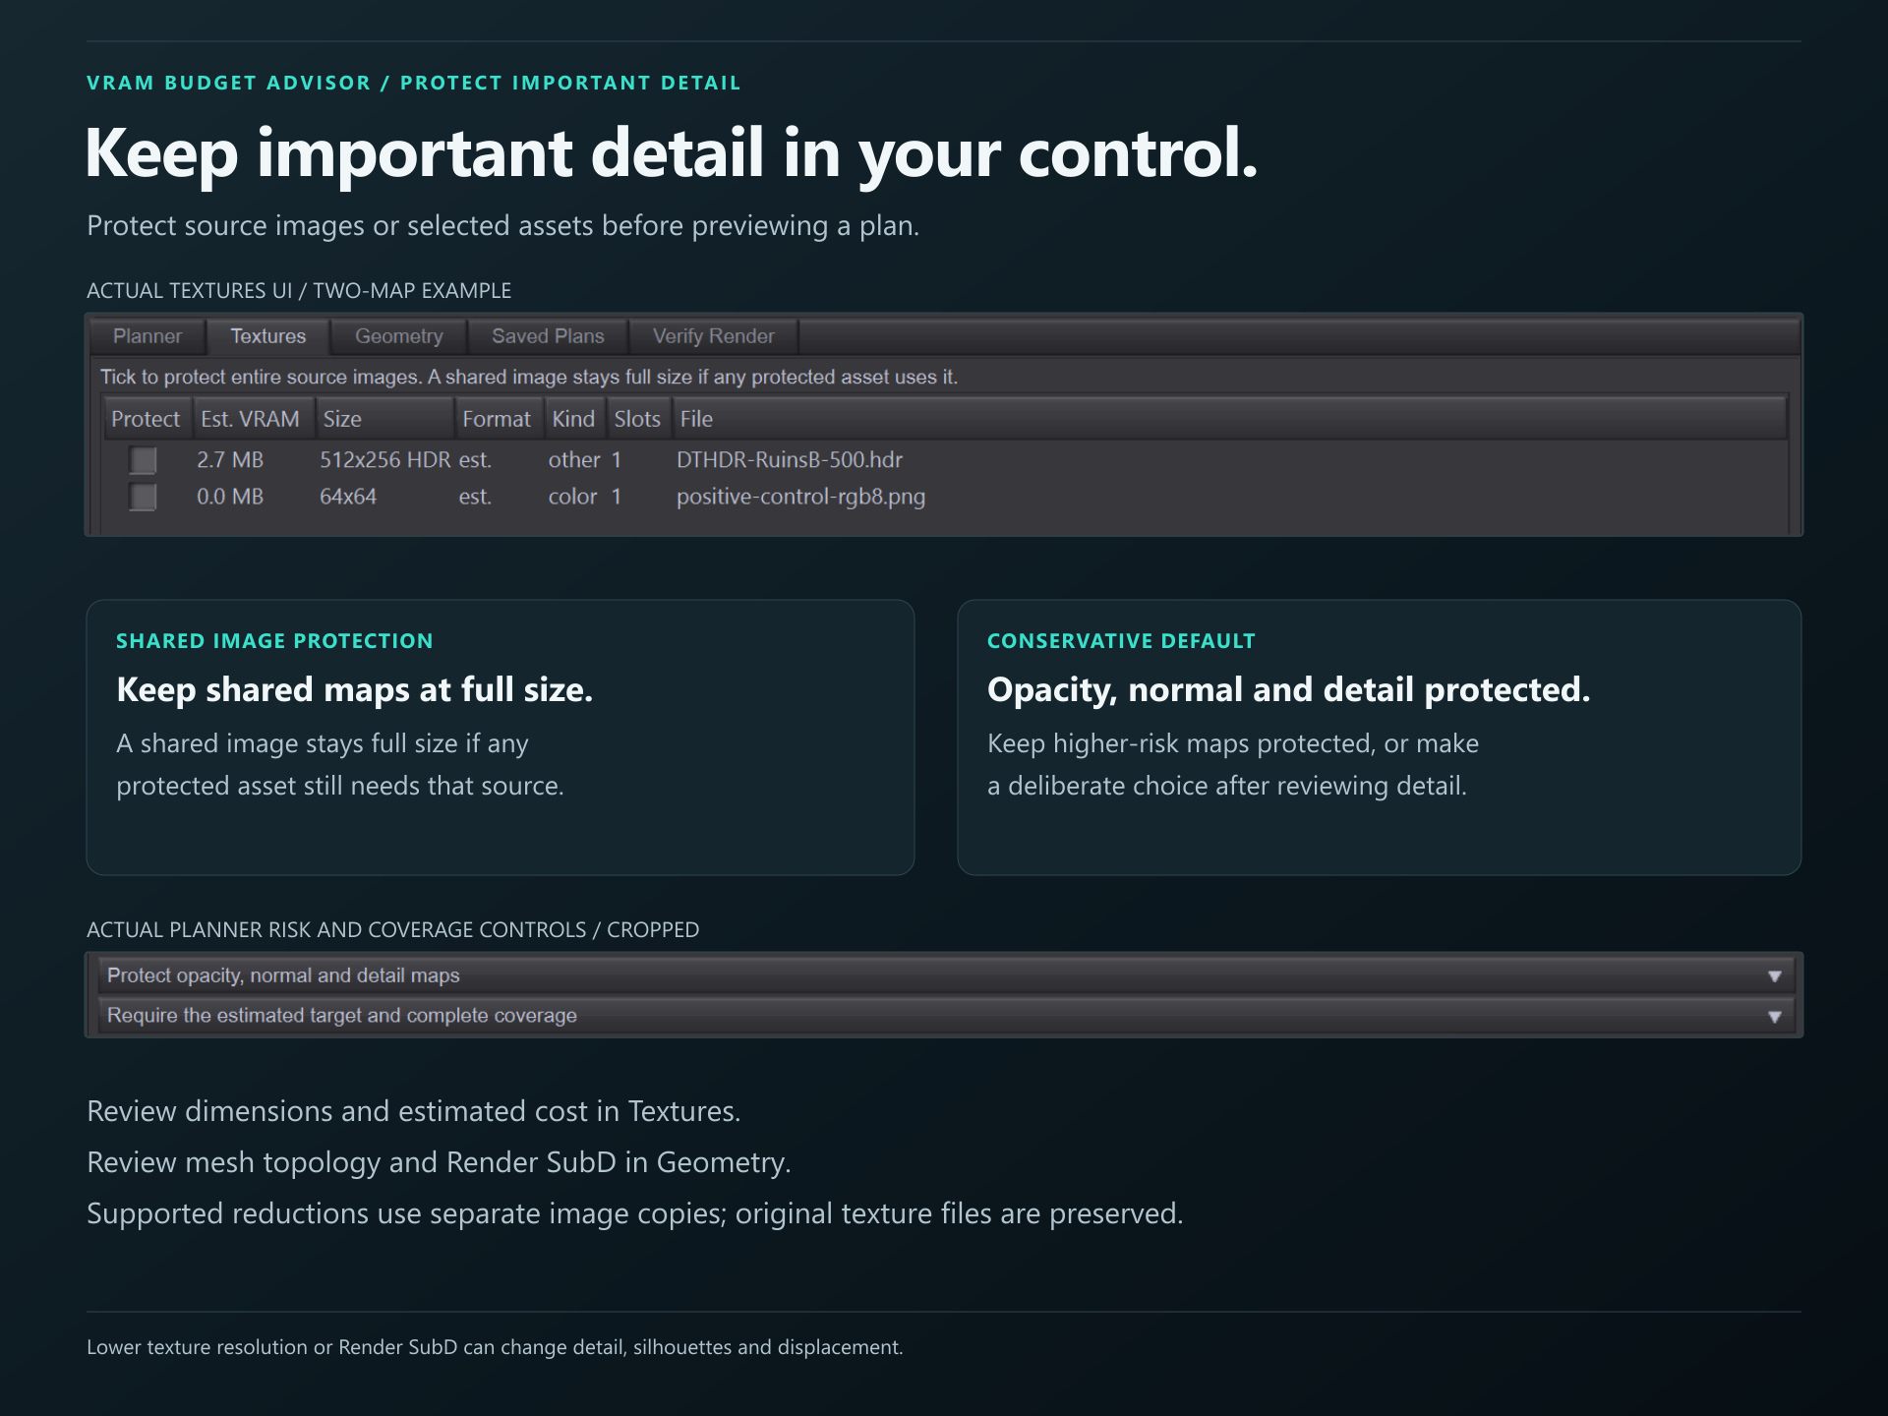
Task: Select the Textures tab
Action: (267, 336)
